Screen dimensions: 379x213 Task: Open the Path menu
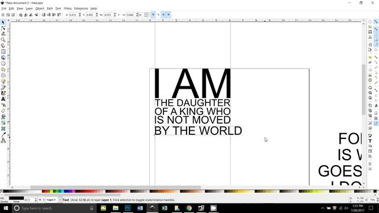pos(50,8)
